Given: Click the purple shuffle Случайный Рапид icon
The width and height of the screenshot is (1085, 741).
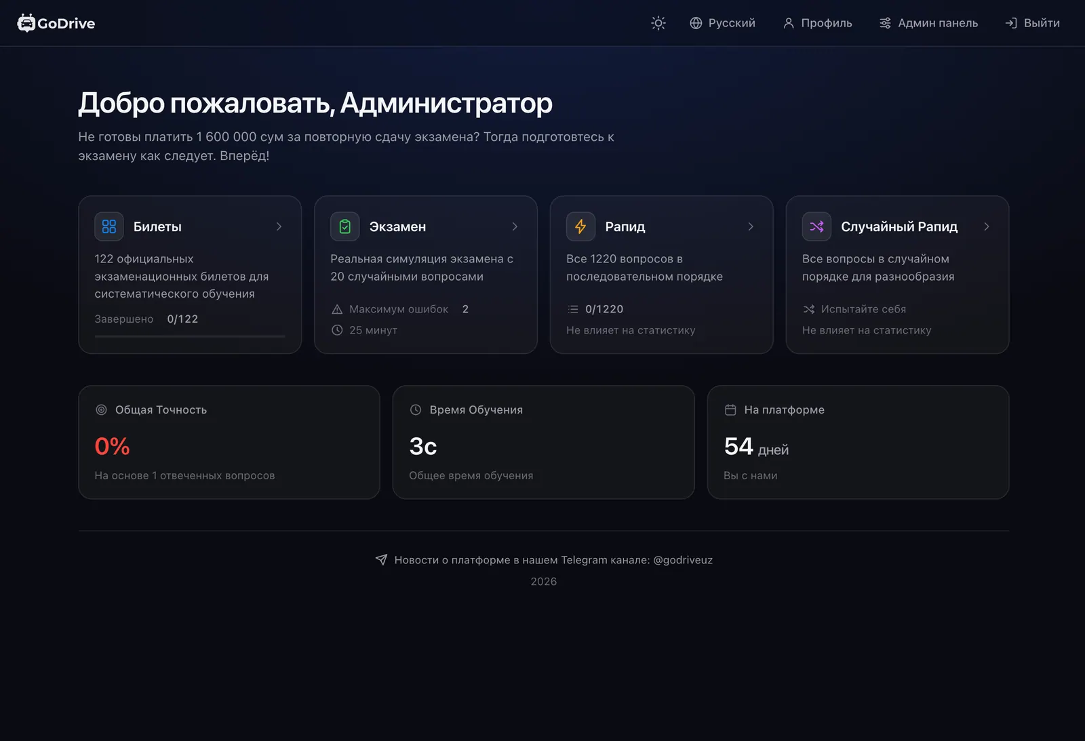Looking at the screenshot, I should [x=816, y=226].
